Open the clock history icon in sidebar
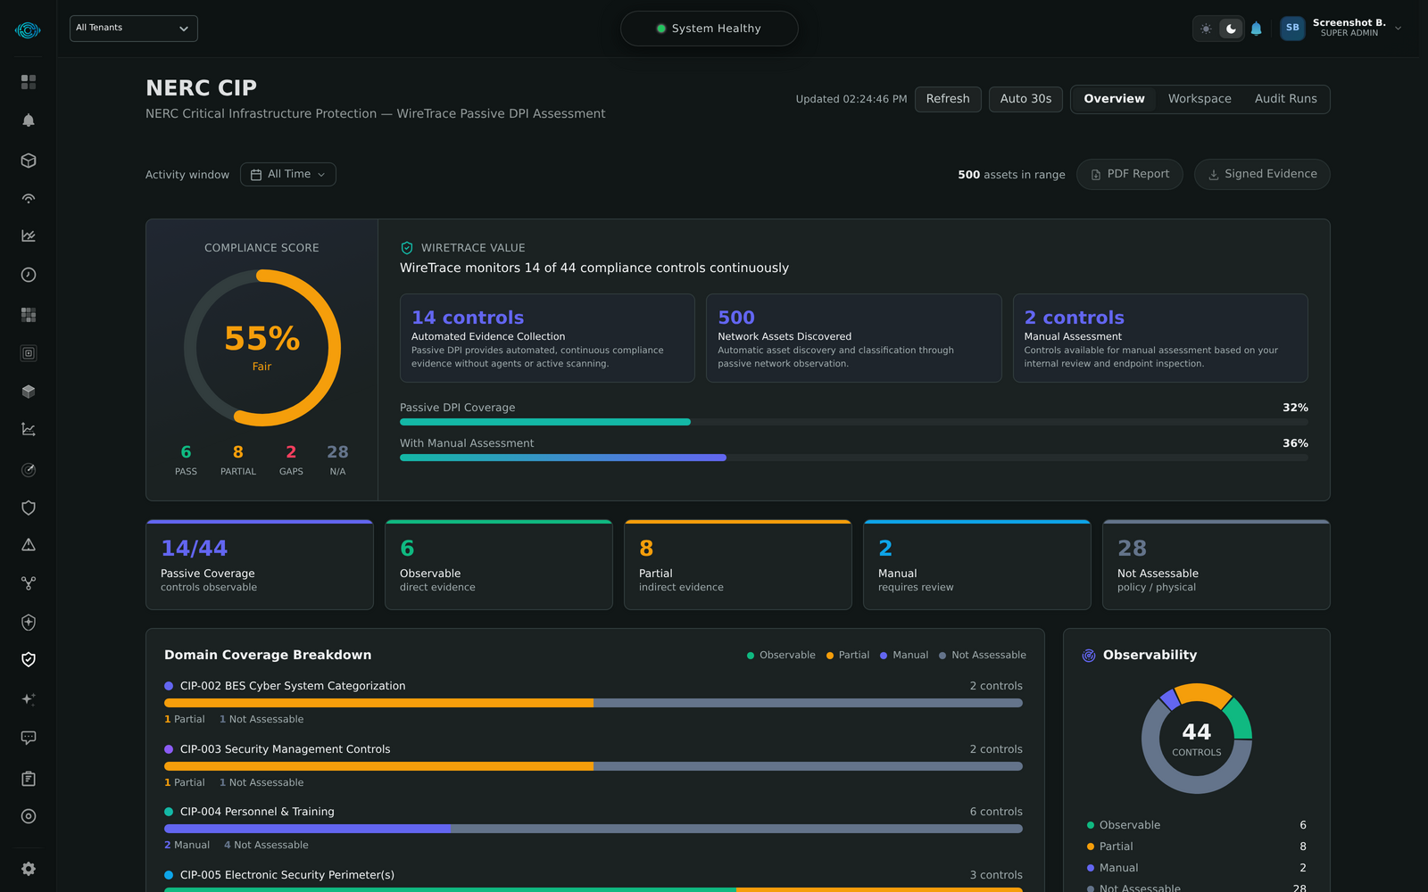The height and width of the screenshot is (892, 1428). click(29, 275)
